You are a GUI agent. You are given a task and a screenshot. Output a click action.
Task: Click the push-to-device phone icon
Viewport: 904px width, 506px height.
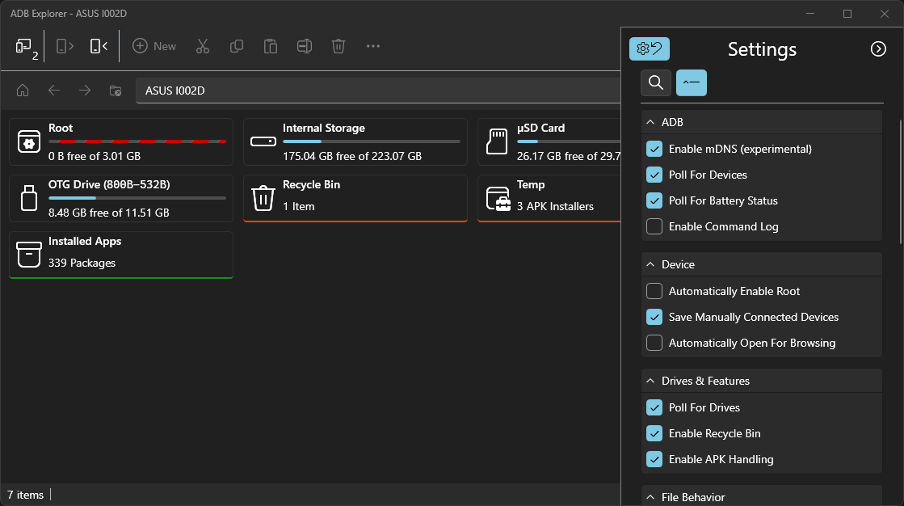pos(64,46)
